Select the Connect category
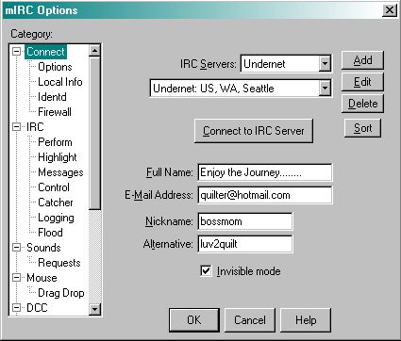The image size is (401, 341). (45, 52)
